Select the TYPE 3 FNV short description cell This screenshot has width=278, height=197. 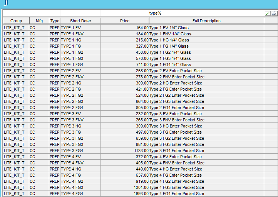pos(80,120)
